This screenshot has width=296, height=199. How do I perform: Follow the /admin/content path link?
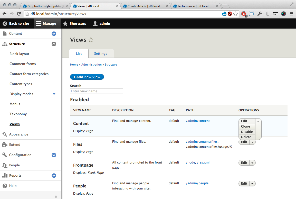[x=198, y=121]
